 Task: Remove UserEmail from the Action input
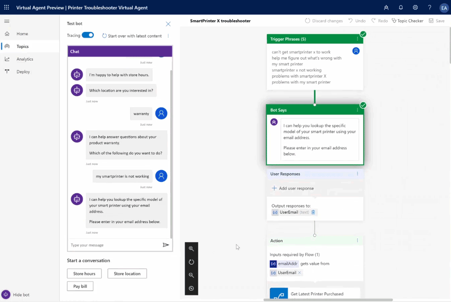click(299, 273)
